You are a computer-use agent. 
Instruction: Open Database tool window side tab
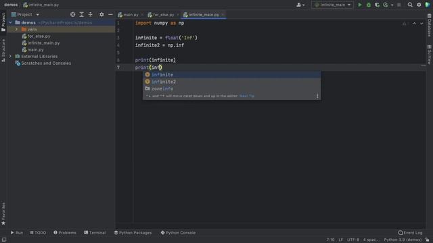(x=430, y=25)
